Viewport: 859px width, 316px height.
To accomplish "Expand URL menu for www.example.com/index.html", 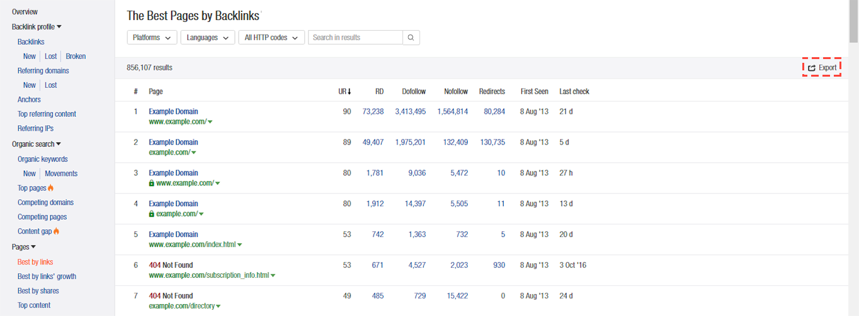I will (240, 245).
